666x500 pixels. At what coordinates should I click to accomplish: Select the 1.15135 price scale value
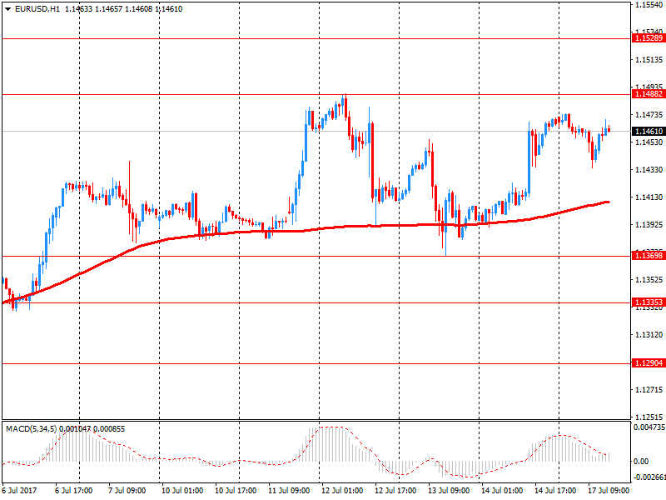pos(649,60)
